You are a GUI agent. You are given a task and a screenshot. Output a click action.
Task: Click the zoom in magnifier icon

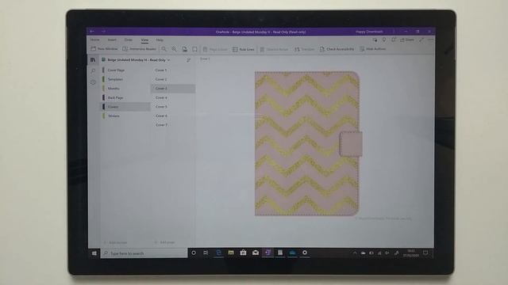coord(175,49)
